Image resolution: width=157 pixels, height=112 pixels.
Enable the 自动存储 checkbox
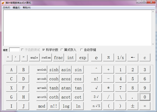82,50
